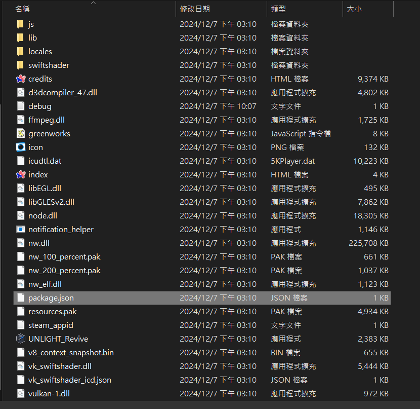Click the nw.dll file icon

(x=21, y=243)
